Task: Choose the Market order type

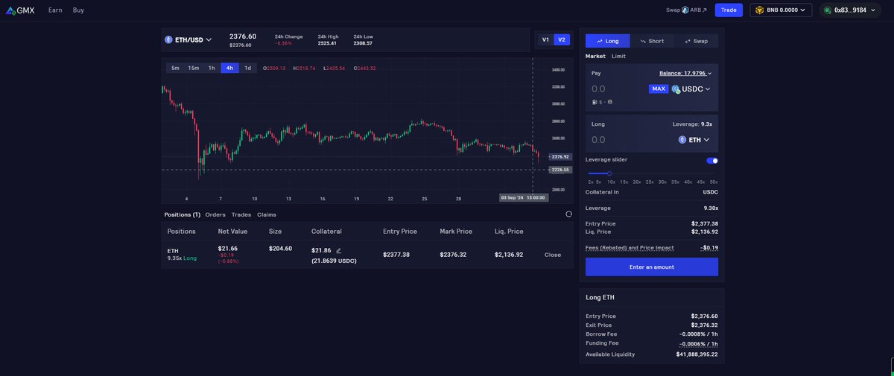Action: [x=595, y=56]
